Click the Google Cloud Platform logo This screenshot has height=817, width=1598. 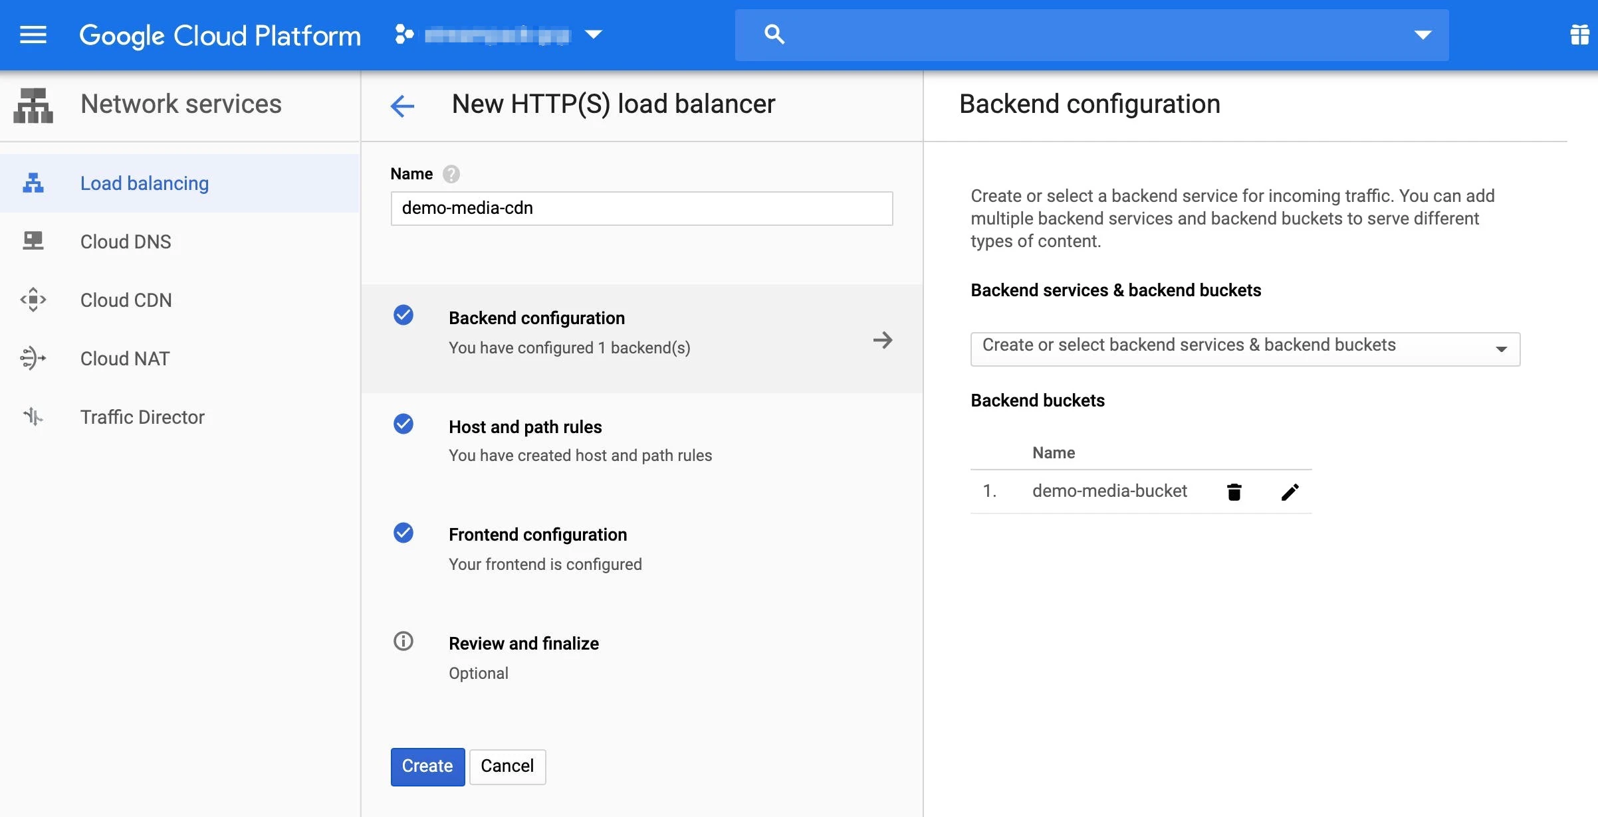tap(220, 35)
